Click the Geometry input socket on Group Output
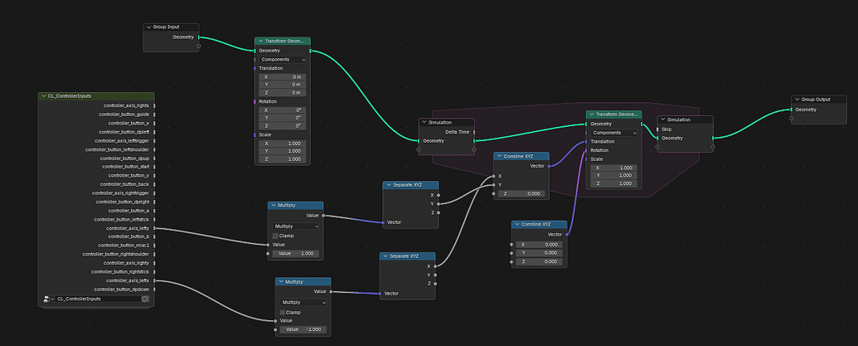 coord(791,110)
